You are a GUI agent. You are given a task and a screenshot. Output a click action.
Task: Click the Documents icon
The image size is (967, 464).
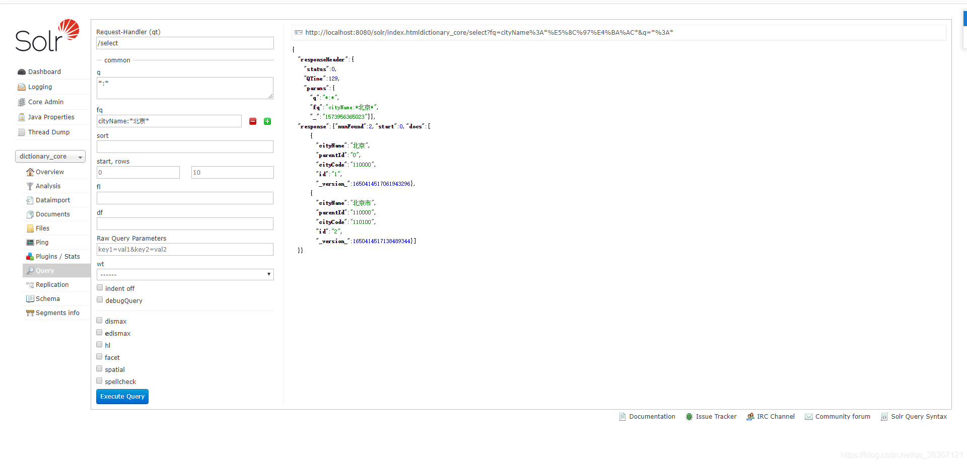30,214
